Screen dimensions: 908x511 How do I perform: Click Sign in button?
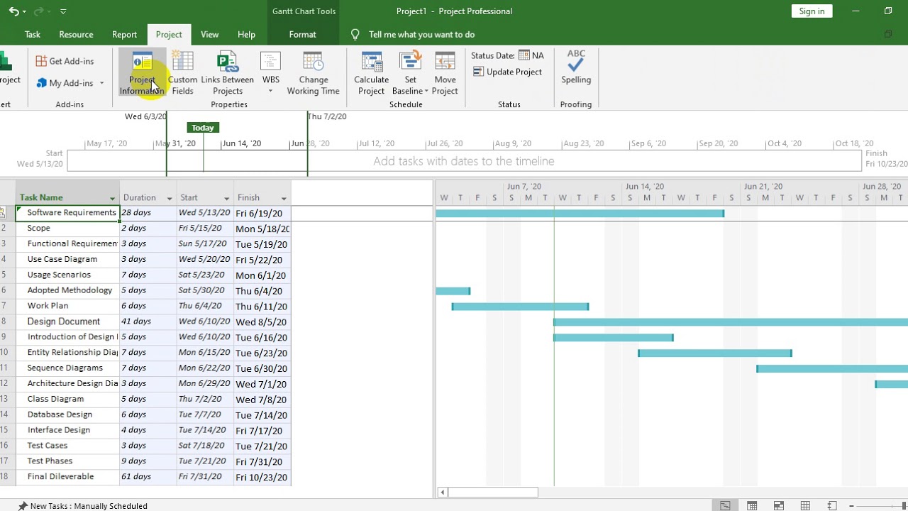812,11
